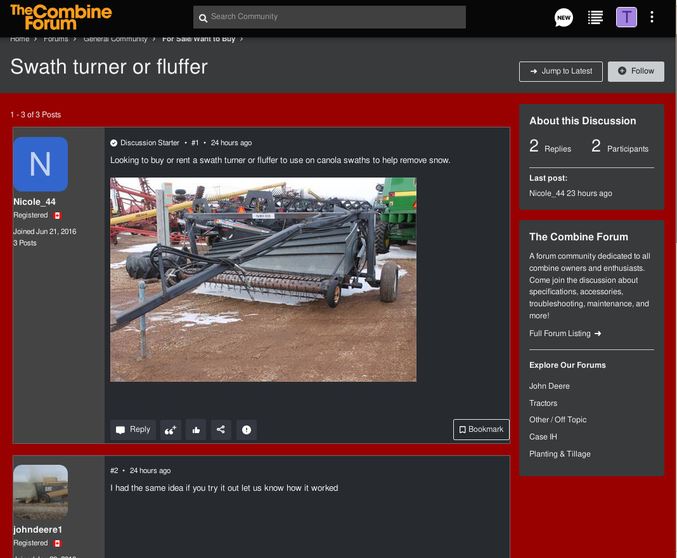This screenshot has width=677, height=558.
Task: Open Nicole_44 profile name in post #1
Action: (x=34, y=202)
